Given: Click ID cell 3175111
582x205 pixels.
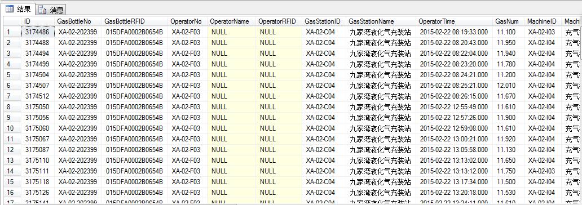Looking at the screenshot, I should pyautogui.click(x=38, y=172).
